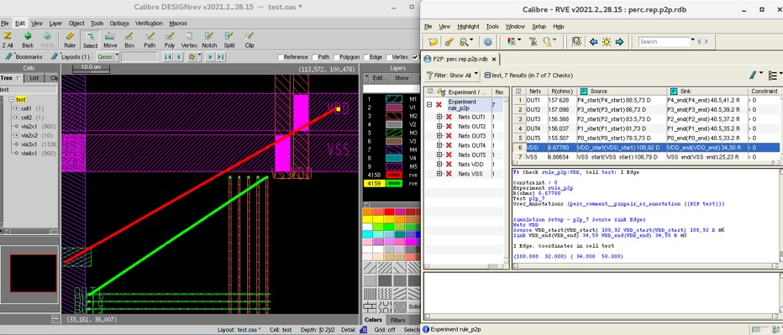Expand the cell2 tree node

point(17,118)
